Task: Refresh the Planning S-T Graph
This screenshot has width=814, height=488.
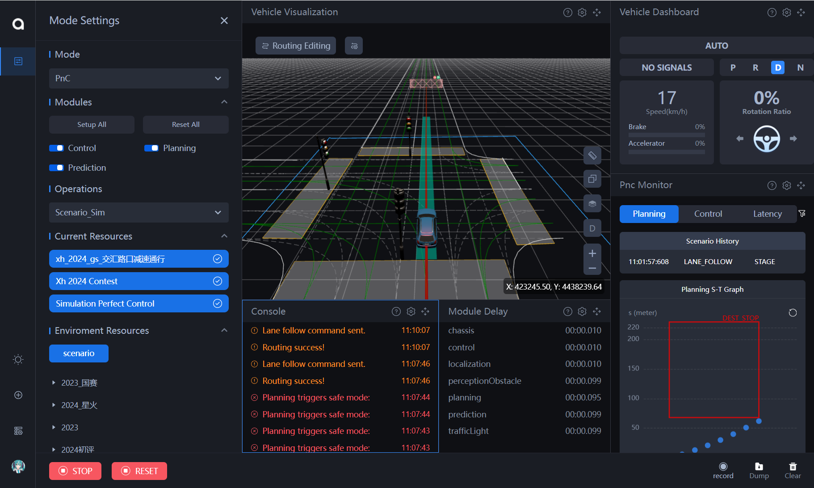Action: click(793, 313)
